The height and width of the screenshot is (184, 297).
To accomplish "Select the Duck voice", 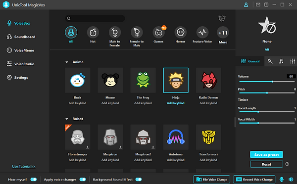I will [x=78, y=80].
